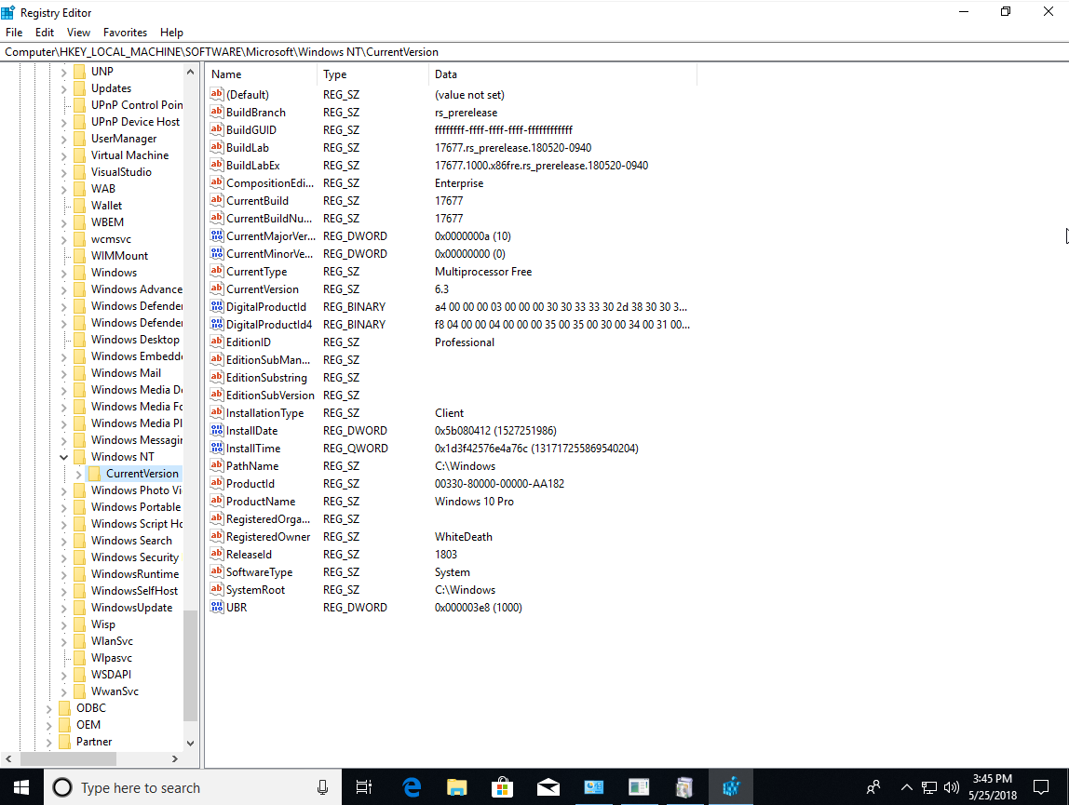This screenshot has width=1069, height=805.
Task: Click the BuildBranch string value icon
Action: tap(217, 112)
